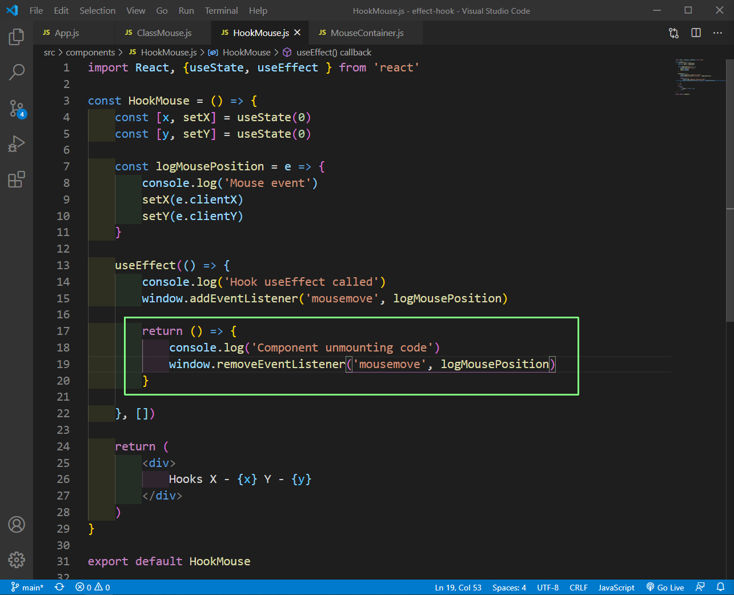The width and height of the screenshot is (734, 595).
Task: Change indentation via Spaces: 4
Action: click(x=509, y=587)
